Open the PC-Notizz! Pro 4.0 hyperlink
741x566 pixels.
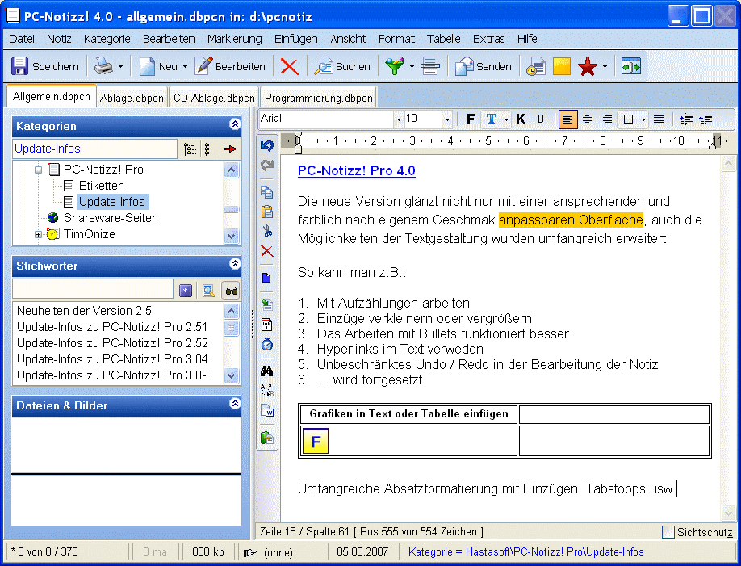coord(356,171)
